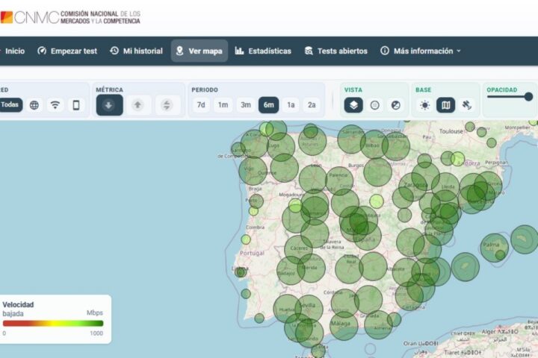
Task: Select the upload speed metric arrow
Action: (x=137, y=105)
